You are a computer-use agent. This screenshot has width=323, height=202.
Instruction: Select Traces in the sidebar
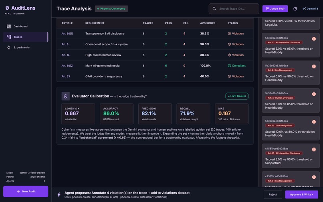26,37
